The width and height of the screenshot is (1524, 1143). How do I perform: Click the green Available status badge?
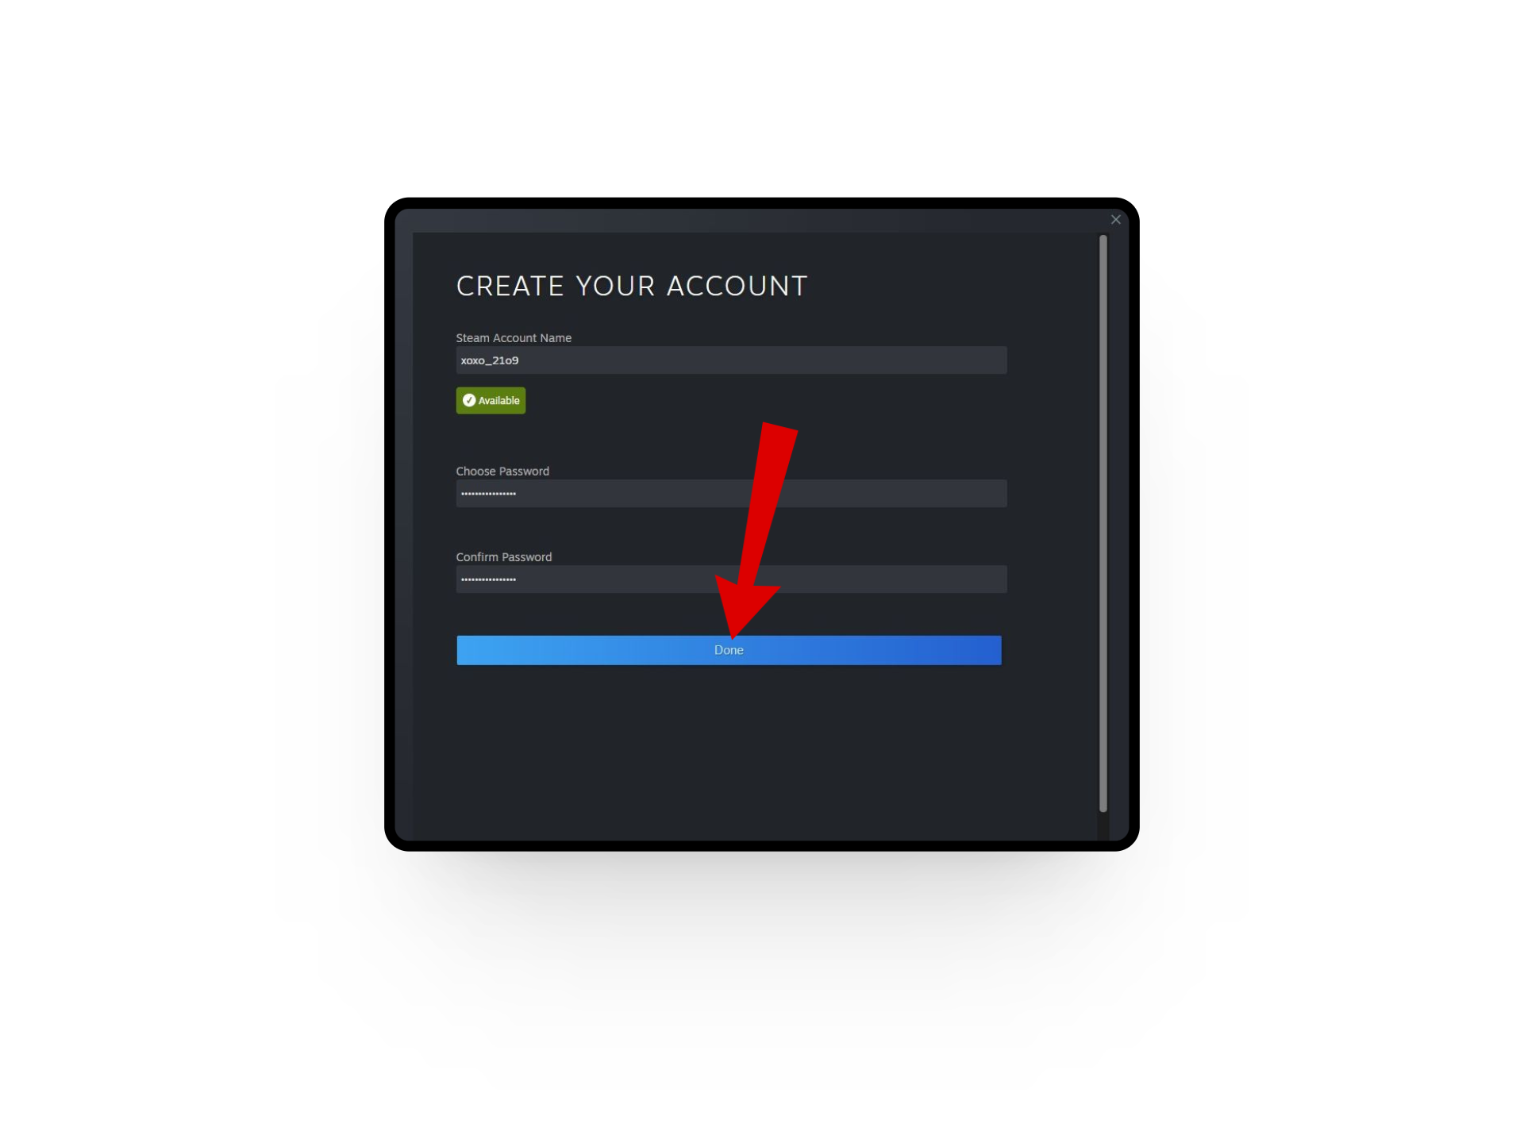pyautogui.click(x=491, y=401)
